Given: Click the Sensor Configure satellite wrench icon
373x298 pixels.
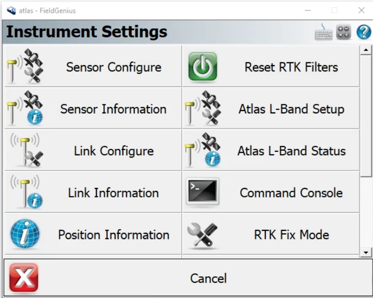Looking at the screenshot, I should [x=25, y=67].
